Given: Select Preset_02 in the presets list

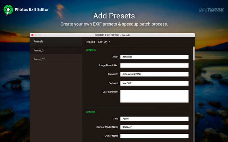Looking at the screenshot, I should (x=56, y=59).
